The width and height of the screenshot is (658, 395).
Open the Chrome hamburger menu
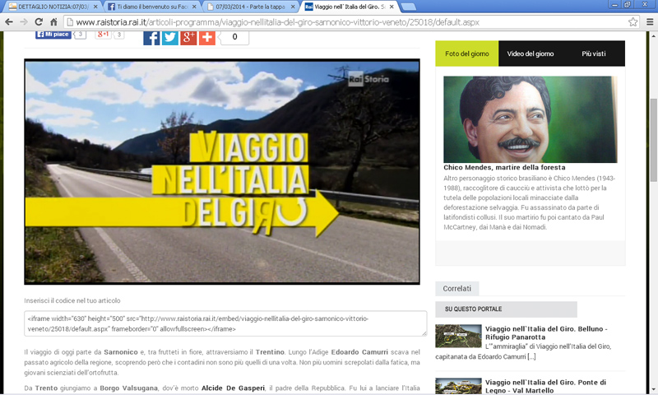click(x=650, y=22)
